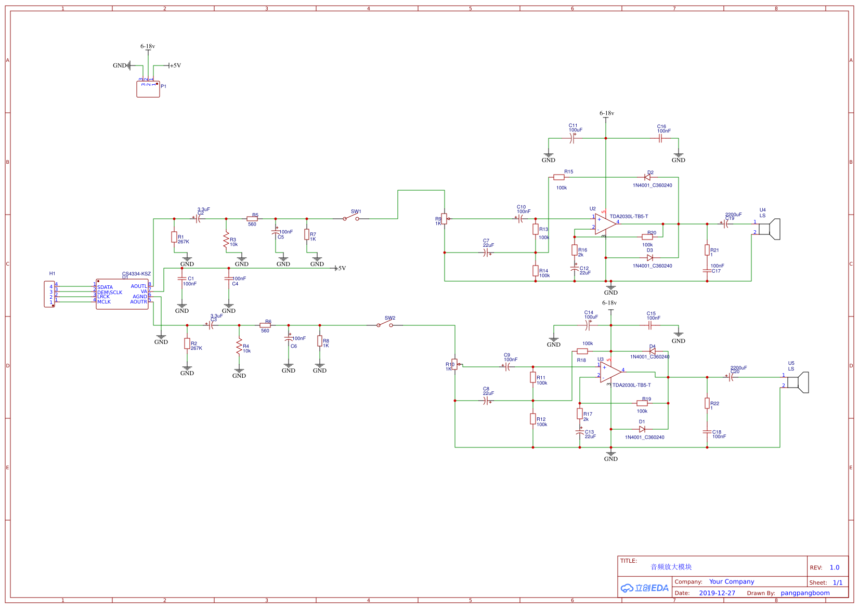This screenshot has height=608, width=859.
Task: Select capacitor C2 3.3uF symbol
Action: 198,219
